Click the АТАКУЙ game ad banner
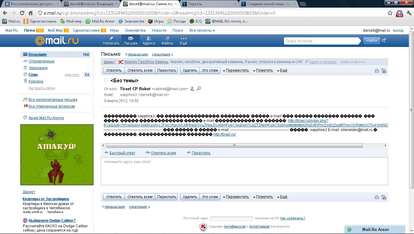Image resolution: width=414 pixels, height=234 pixels. tap(57, 155)
